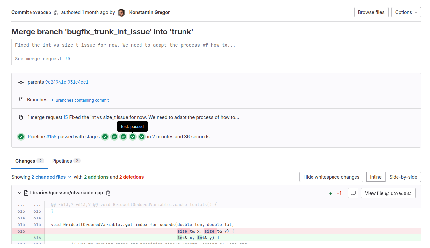Screen dimensions: 430x248
Task: Open the Options dropdown
Action: pos(406,12)
